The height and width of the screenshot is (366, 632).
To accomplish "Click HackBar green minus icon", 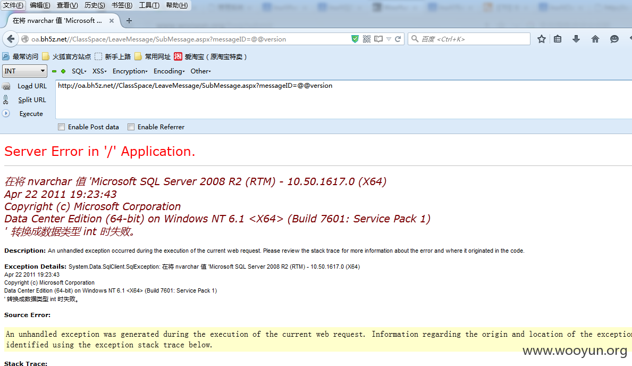I will (54, 71).
